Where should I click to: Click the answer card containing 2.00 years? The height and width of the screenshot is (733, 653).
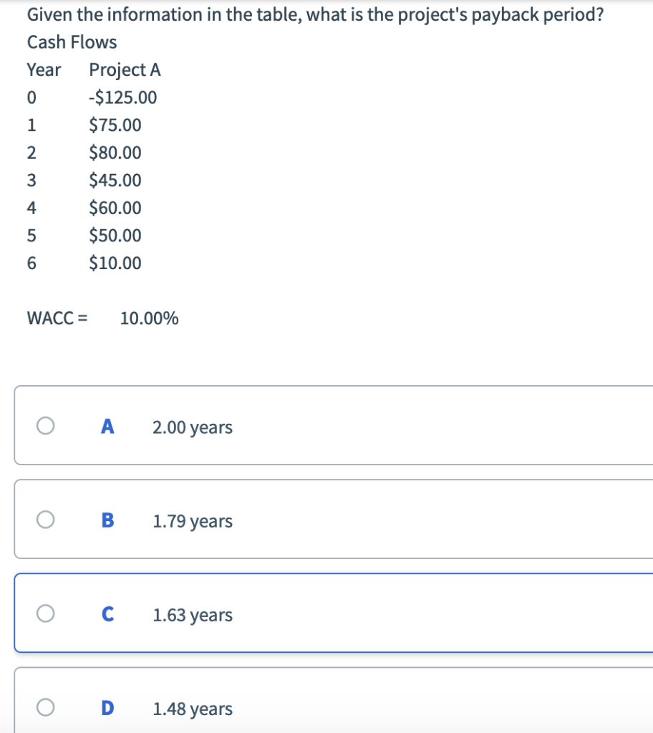point(329,425)
